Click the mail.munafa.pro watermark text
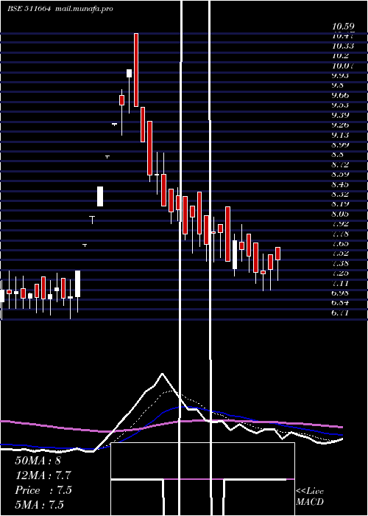 pyautogui.click(x=84, y=9)
